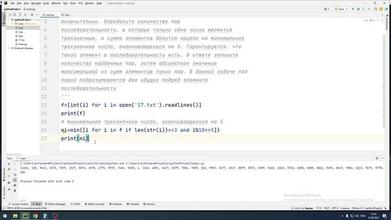Select main.py in project tree
Screen dimensions: 391x220
click(x=23, y=44)
